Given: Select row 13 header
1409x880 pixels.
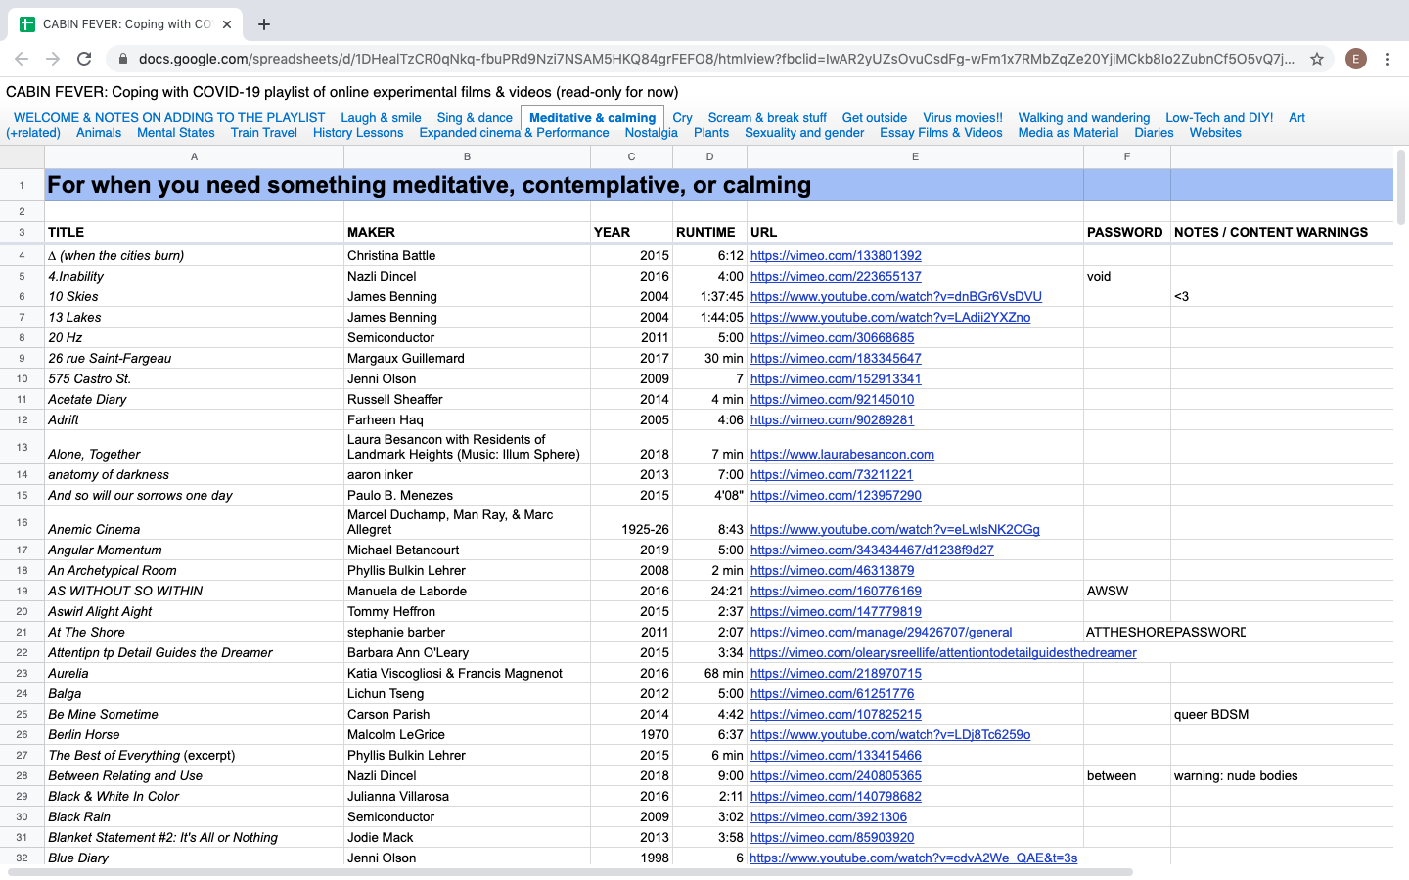Looking at the screenshot, I should (22, 447).
